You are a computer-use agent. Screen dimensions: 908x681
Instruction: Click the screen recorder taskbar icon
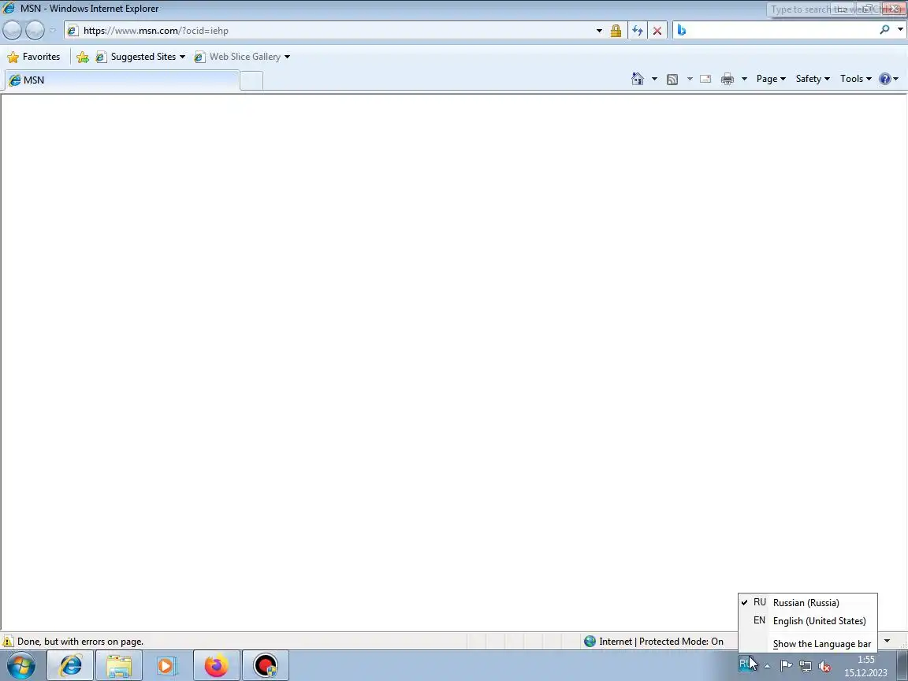click(x=265, y=666)
